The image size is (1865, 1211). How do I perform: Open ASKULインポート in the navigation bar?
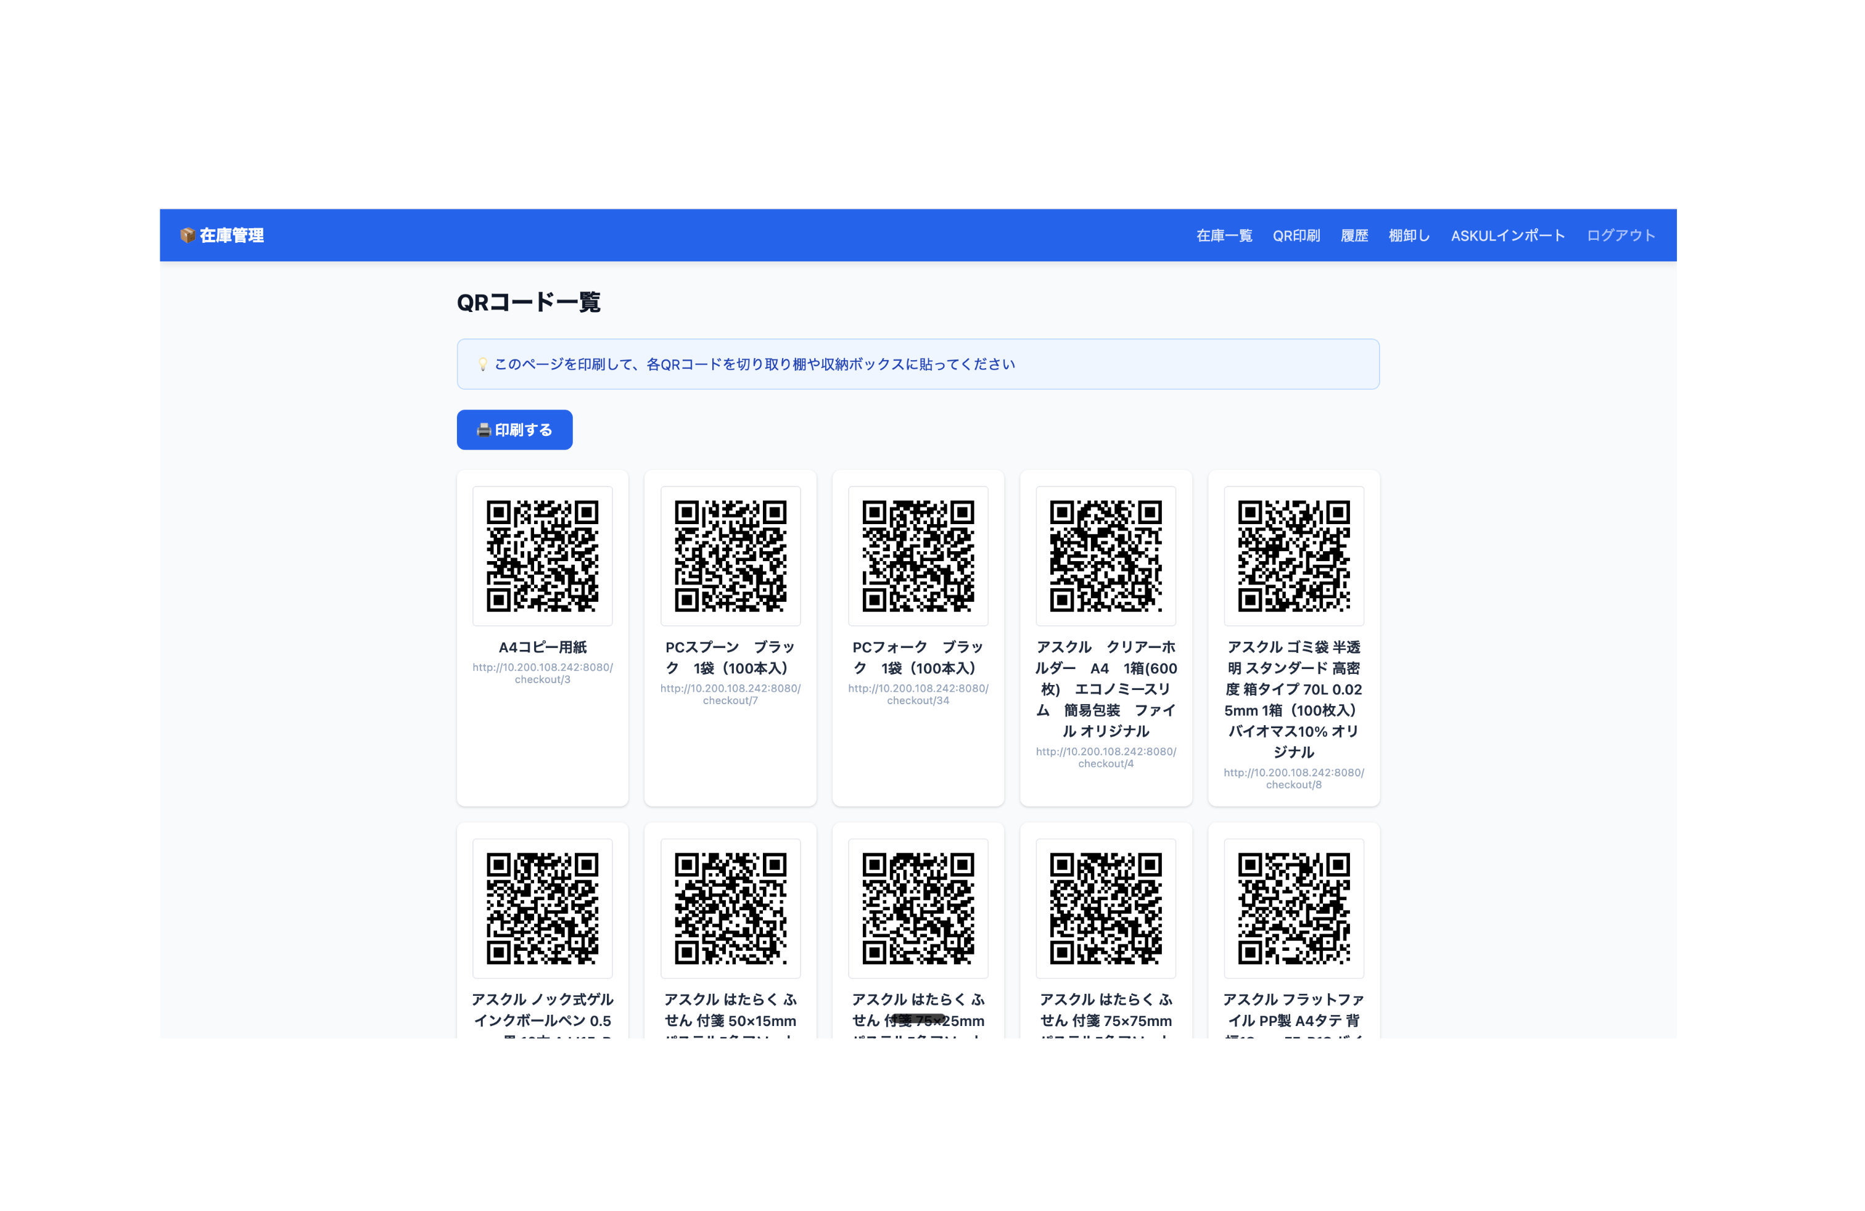(1508, 236)
